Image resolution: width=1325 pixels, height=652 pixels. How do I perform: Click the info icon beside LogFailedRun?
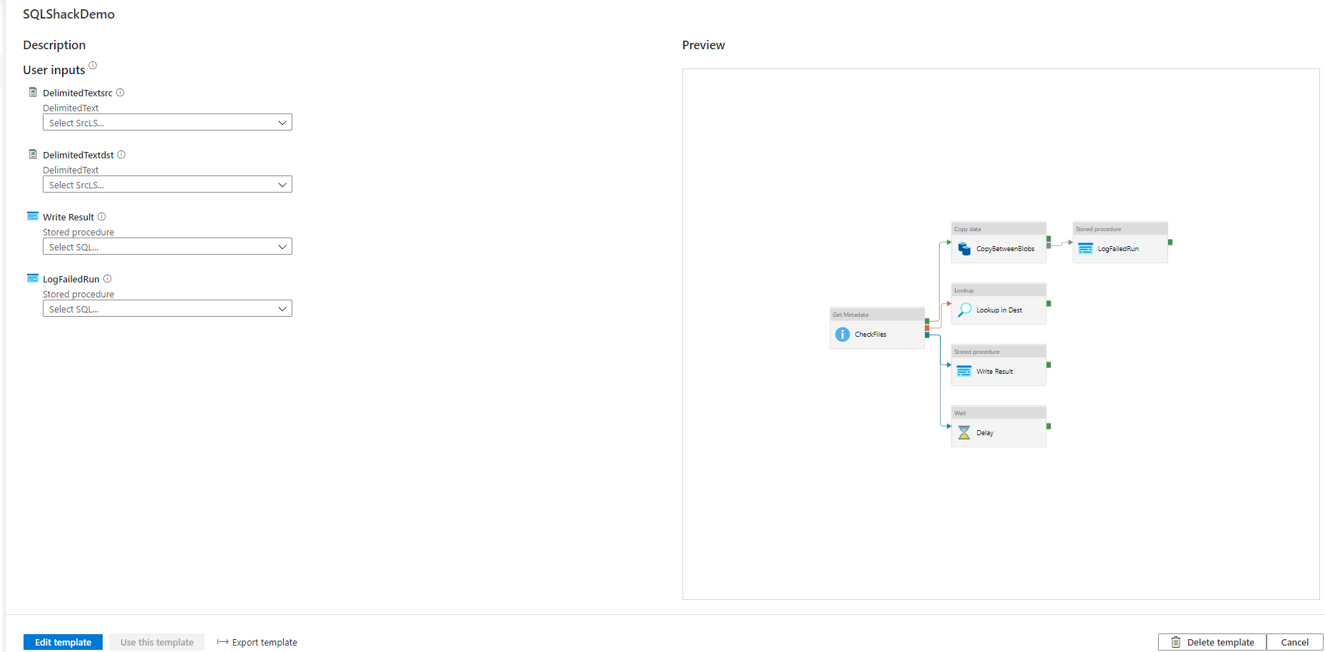click(x=108, y=279)
